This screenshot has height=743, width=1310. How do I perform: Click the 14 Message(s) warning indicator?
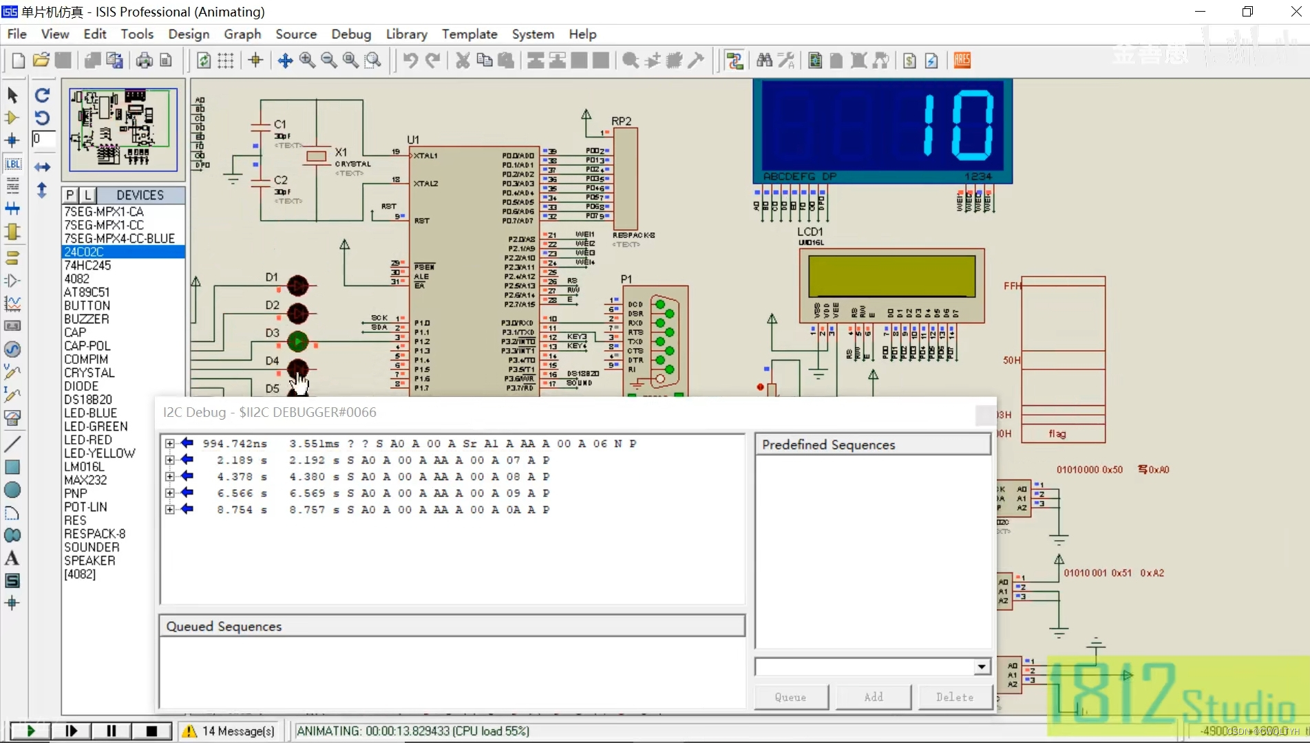(230, 731)
